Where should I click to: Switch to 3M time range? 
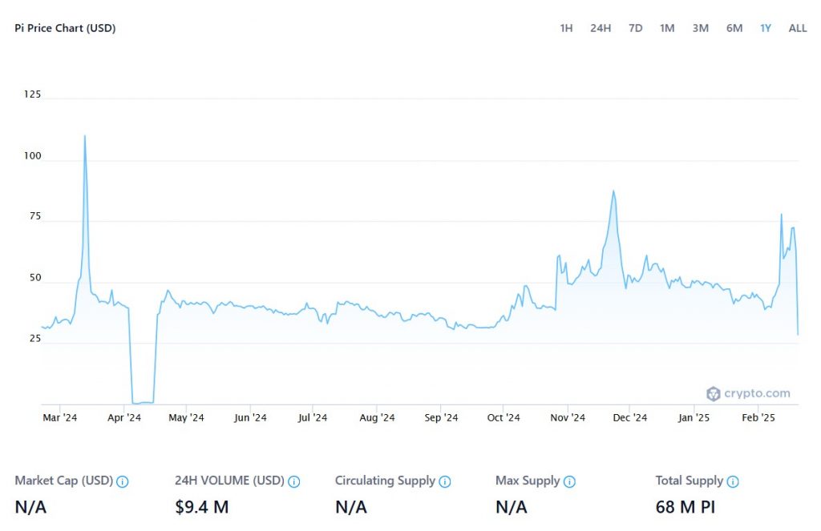pyautogui.click(x=701, y=28)
